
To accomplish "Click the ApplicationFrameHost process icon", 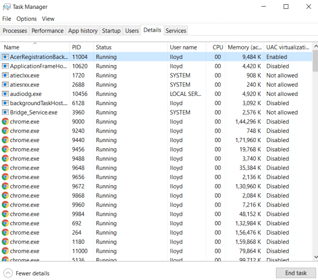I will point(5,66).
